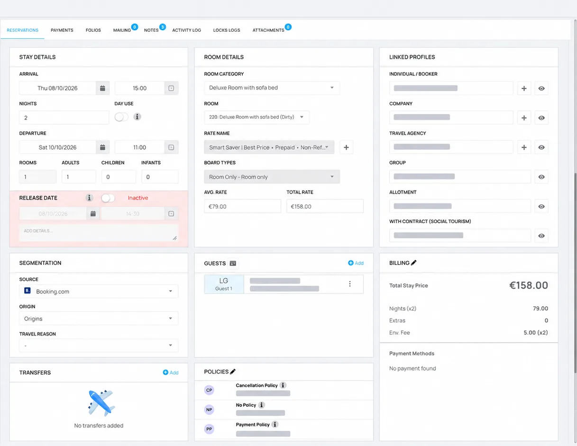Click the page vertical scrollbar
Image resolution: width=577 pixels, height=446 pixels.
575,273
